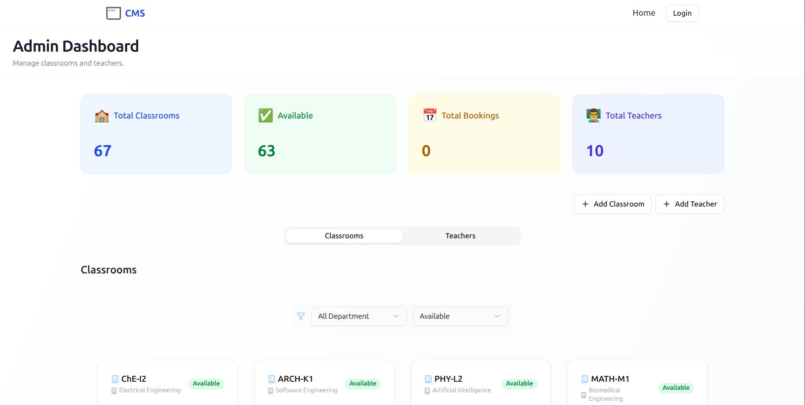Click the department icon beside Software Engineering
This screenshot has width=805, height=405.
[270, 391]
